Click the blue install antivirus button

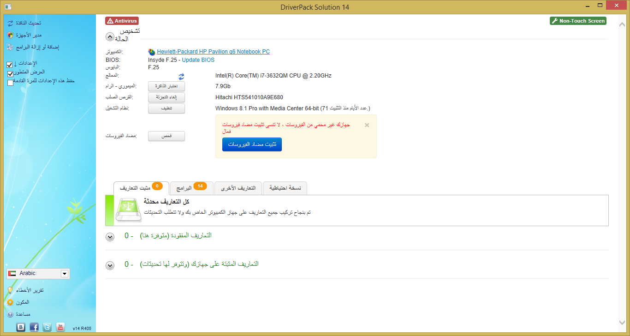[252, 144]
